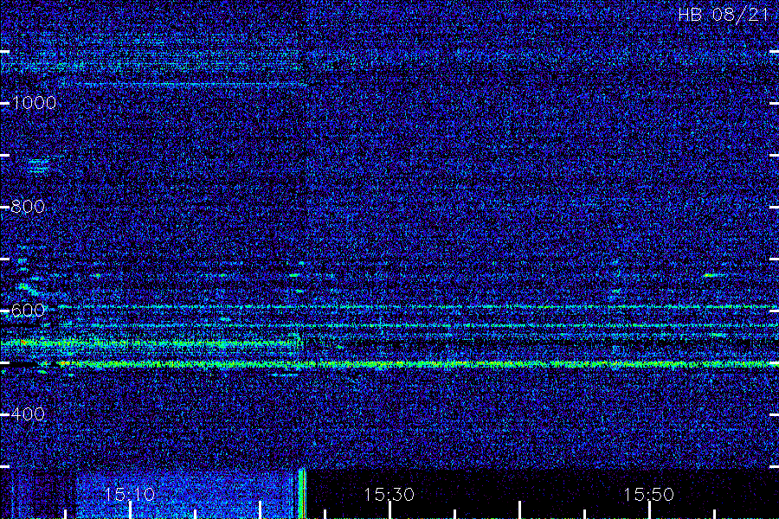The image size is (779, 519).
Task: Click the 800 frequency axis label
Action: 28,207
